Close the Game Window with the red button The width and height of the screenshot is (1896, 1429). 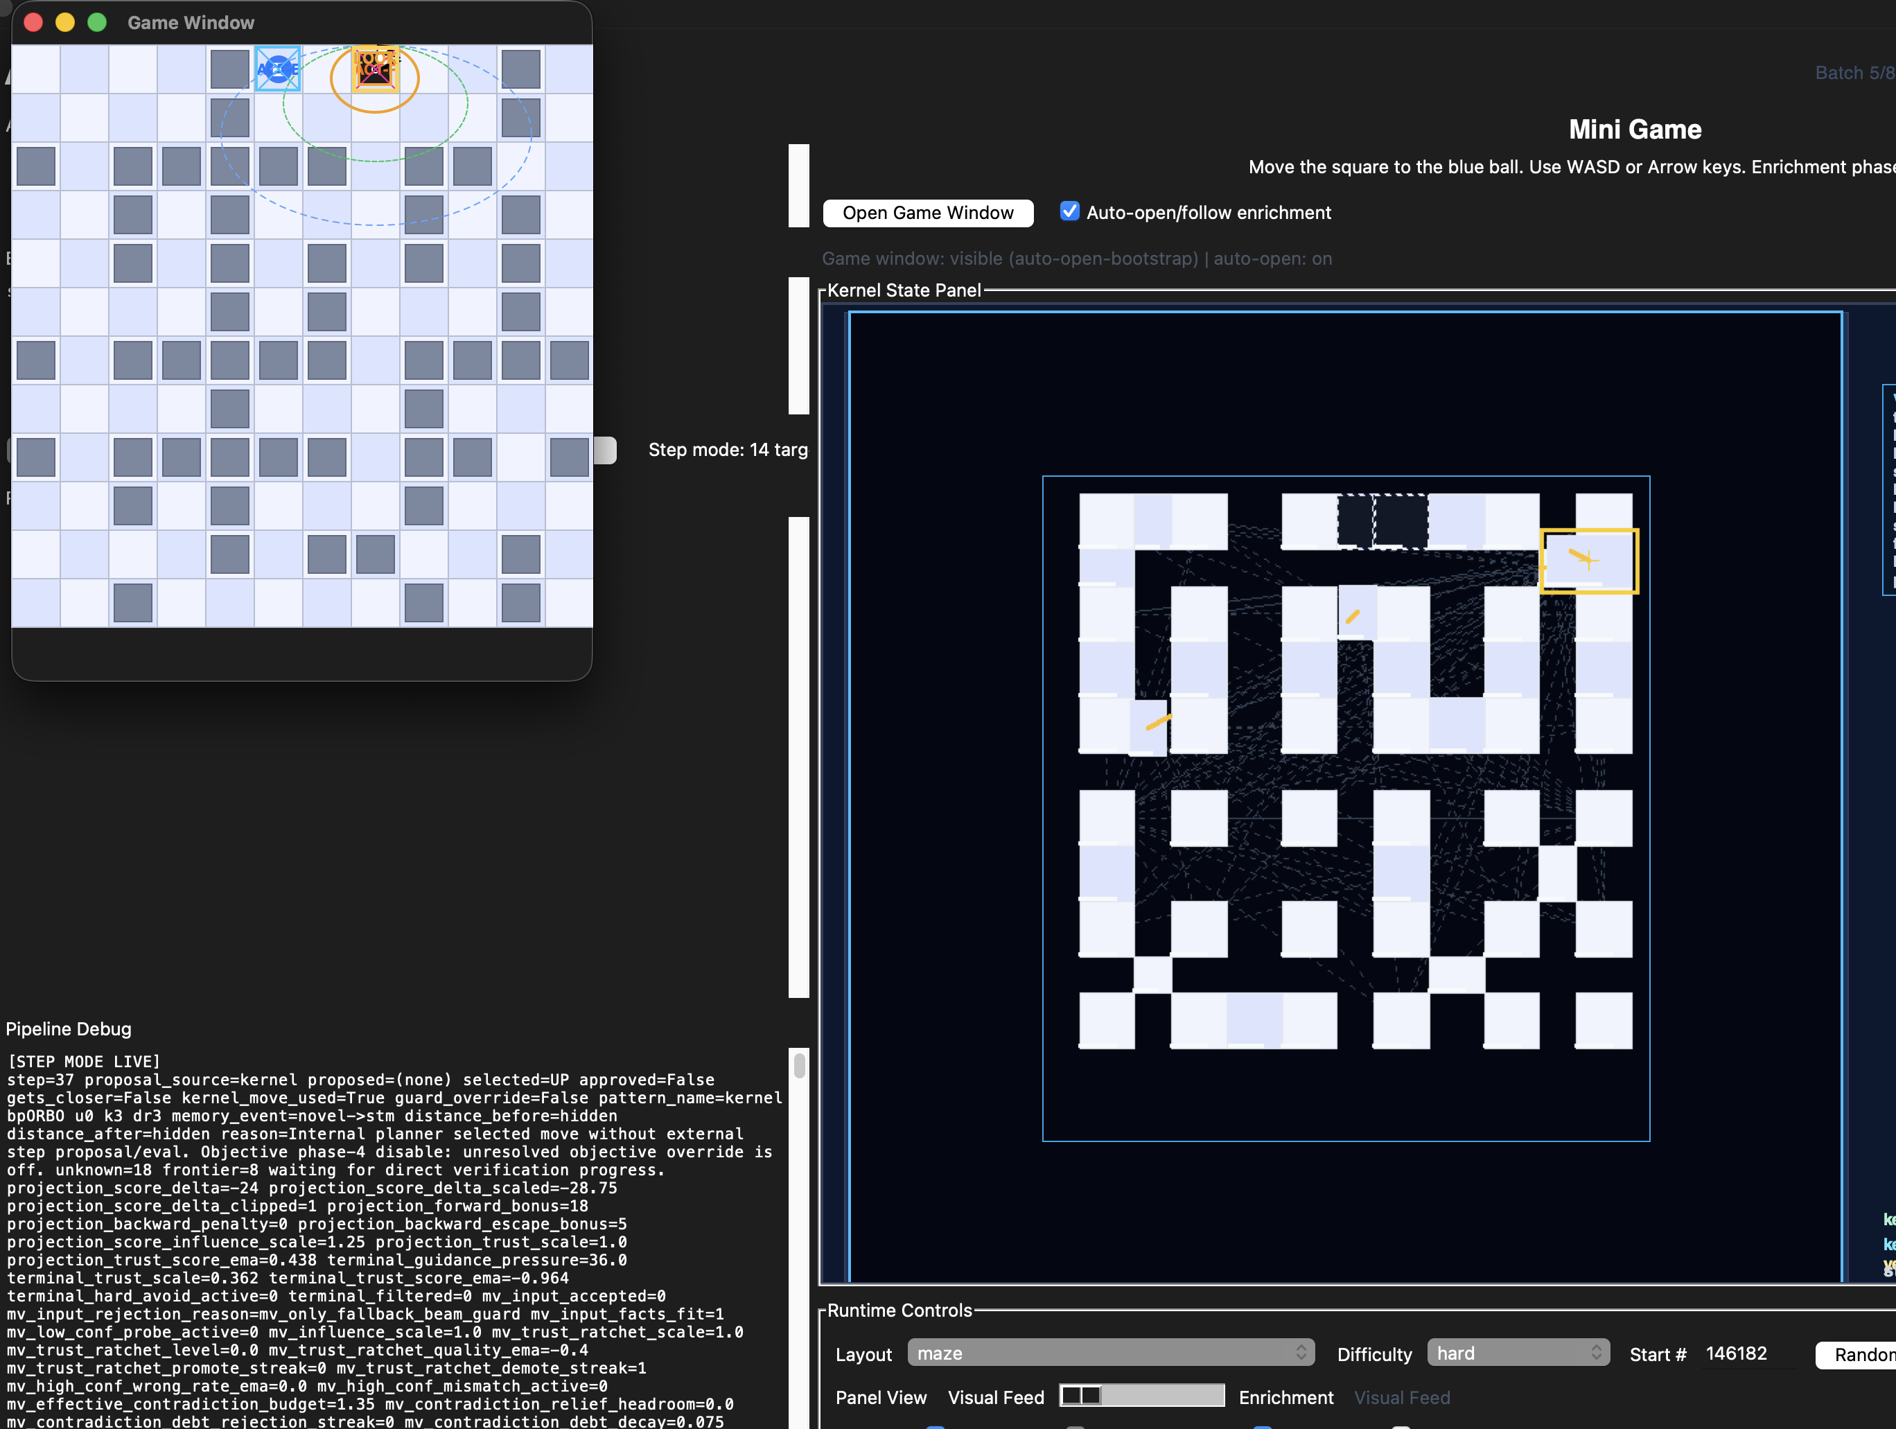tap(33, 22)
